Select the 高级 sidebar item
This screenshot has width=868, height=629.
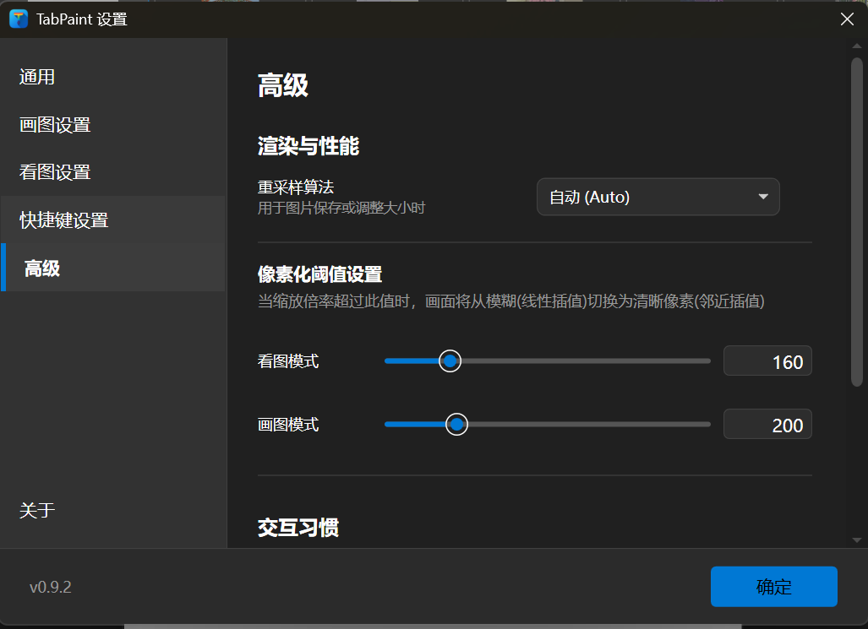click(37, 267)
